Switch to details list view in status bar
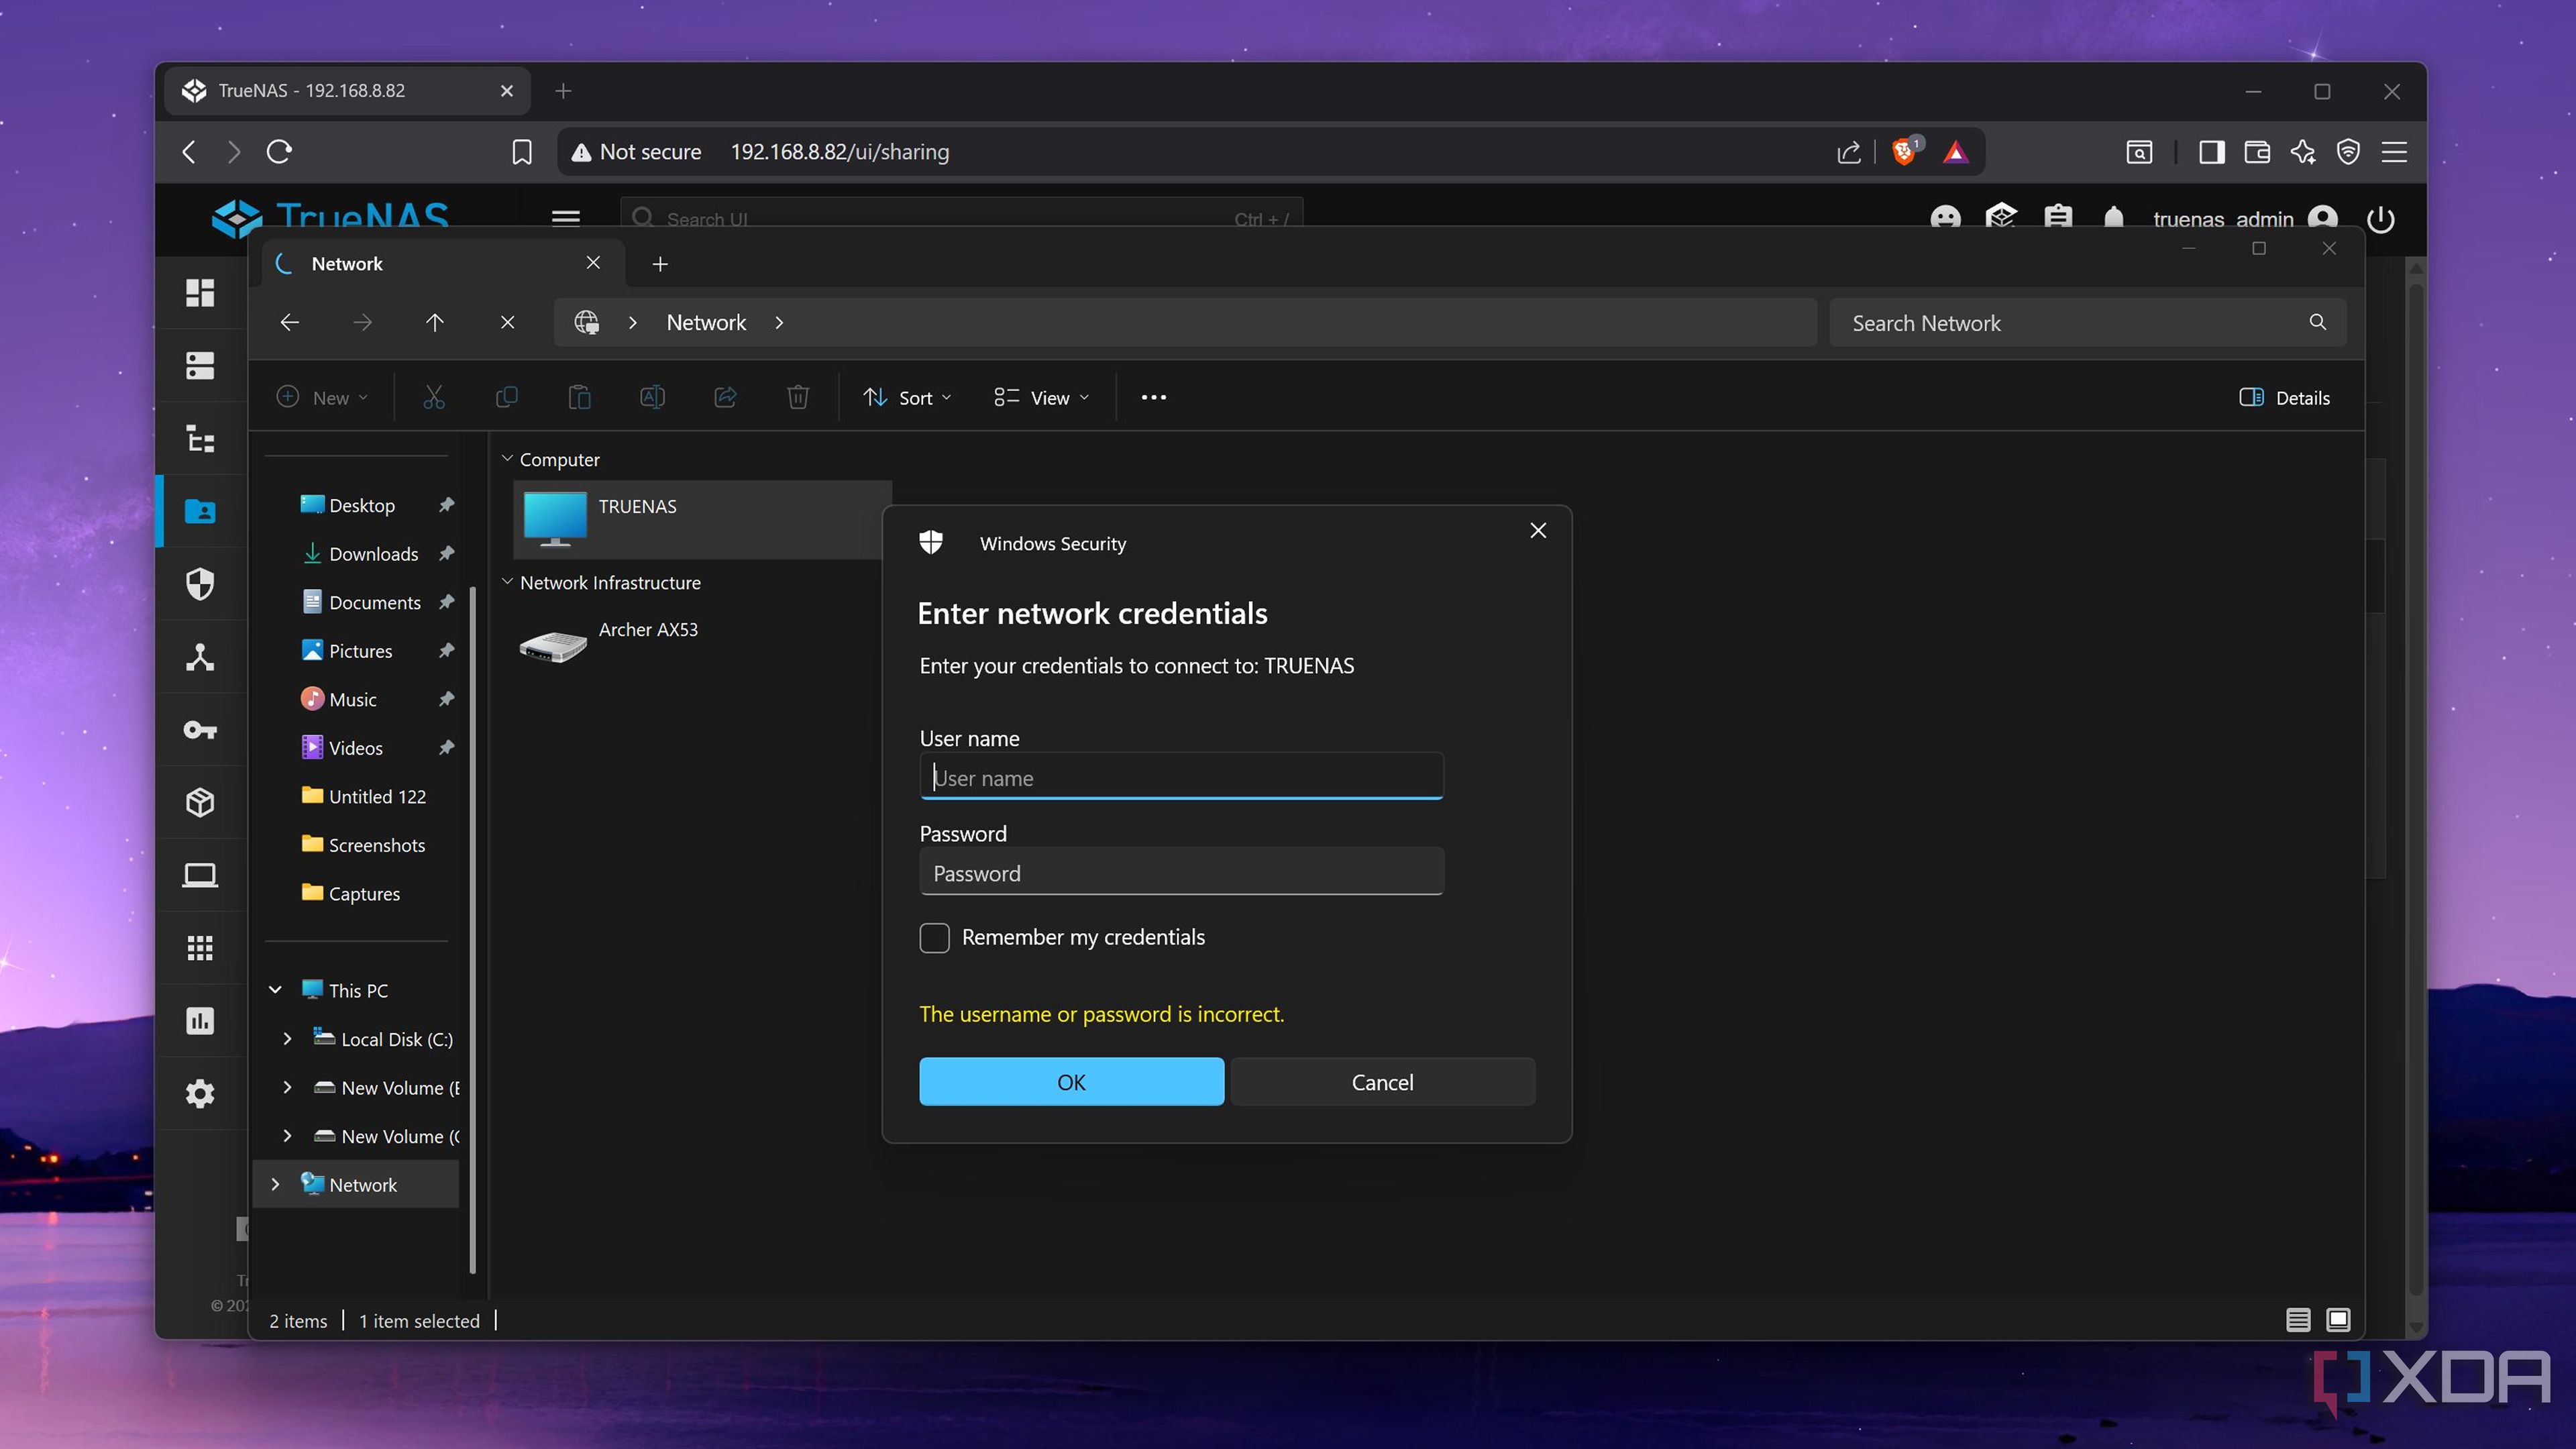Image resolution: width=2576 pixels, height=1449 pixels. (x=2298, y=1320)
